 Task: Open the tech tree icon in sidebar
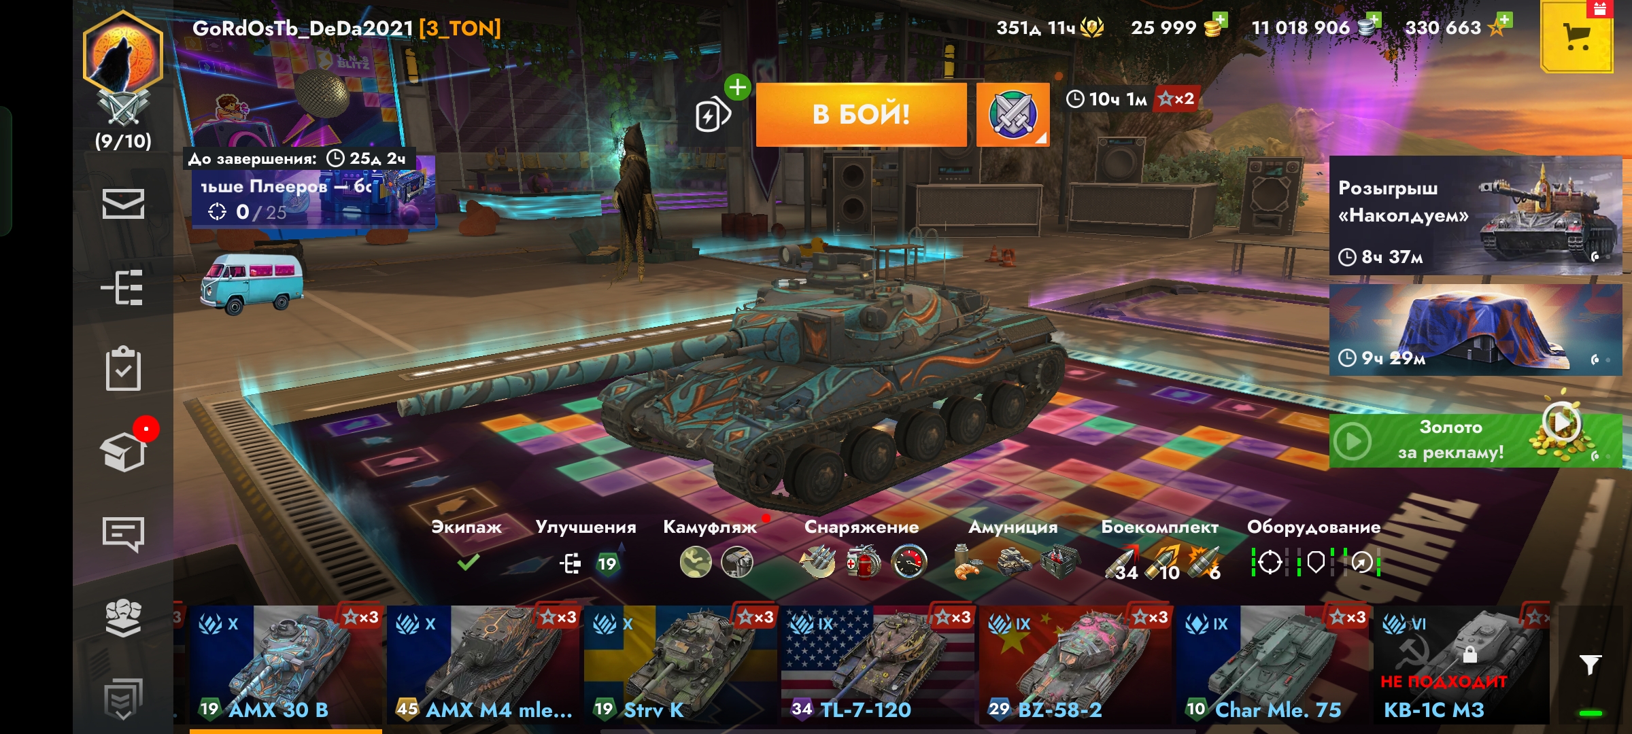(122, 287)
